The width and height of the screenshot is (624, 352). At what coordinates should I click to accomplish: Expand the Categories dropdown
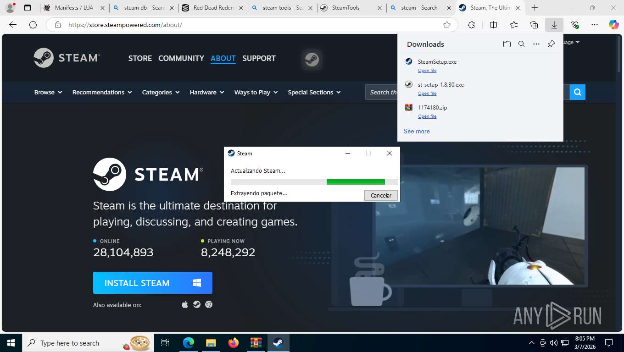pyautogui.click(x=161, y=92)
